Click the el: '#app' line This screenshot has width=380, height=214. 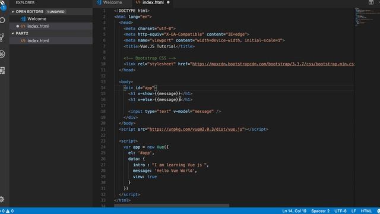click(141, 153)
